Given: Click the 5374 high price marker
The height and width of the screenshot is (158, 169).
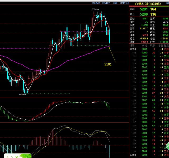Looking at the screenshot, I should (95, 10).
